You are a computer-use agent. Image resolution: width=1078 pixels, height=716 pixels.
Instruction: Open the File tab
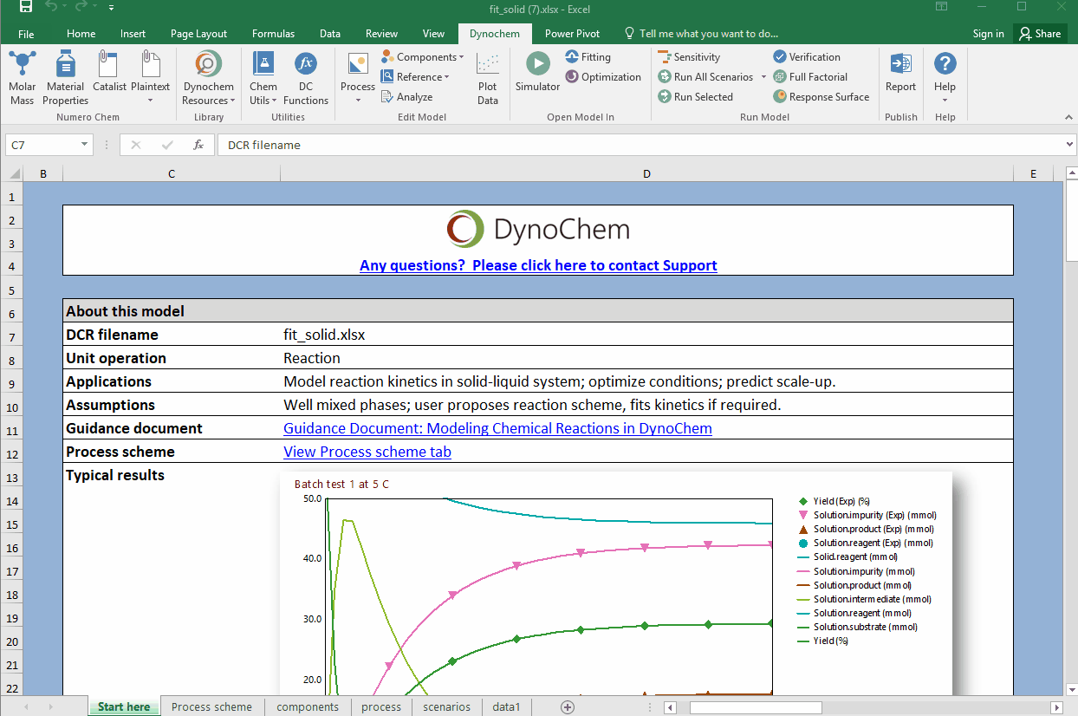[26, 34]
